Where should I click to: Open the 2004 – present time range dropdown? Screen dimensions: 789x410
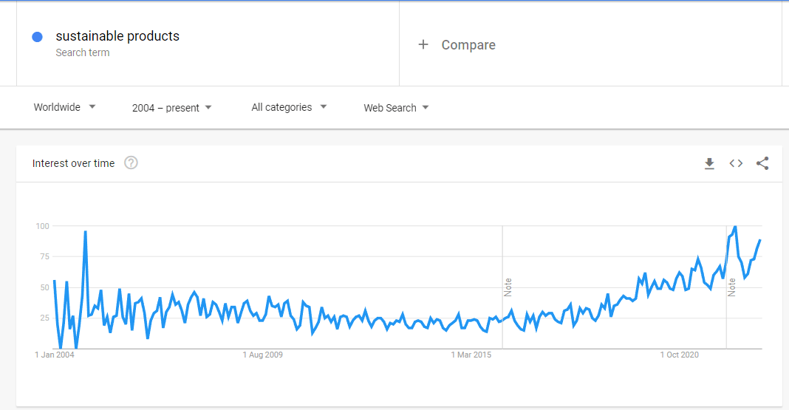coord(171,108)
